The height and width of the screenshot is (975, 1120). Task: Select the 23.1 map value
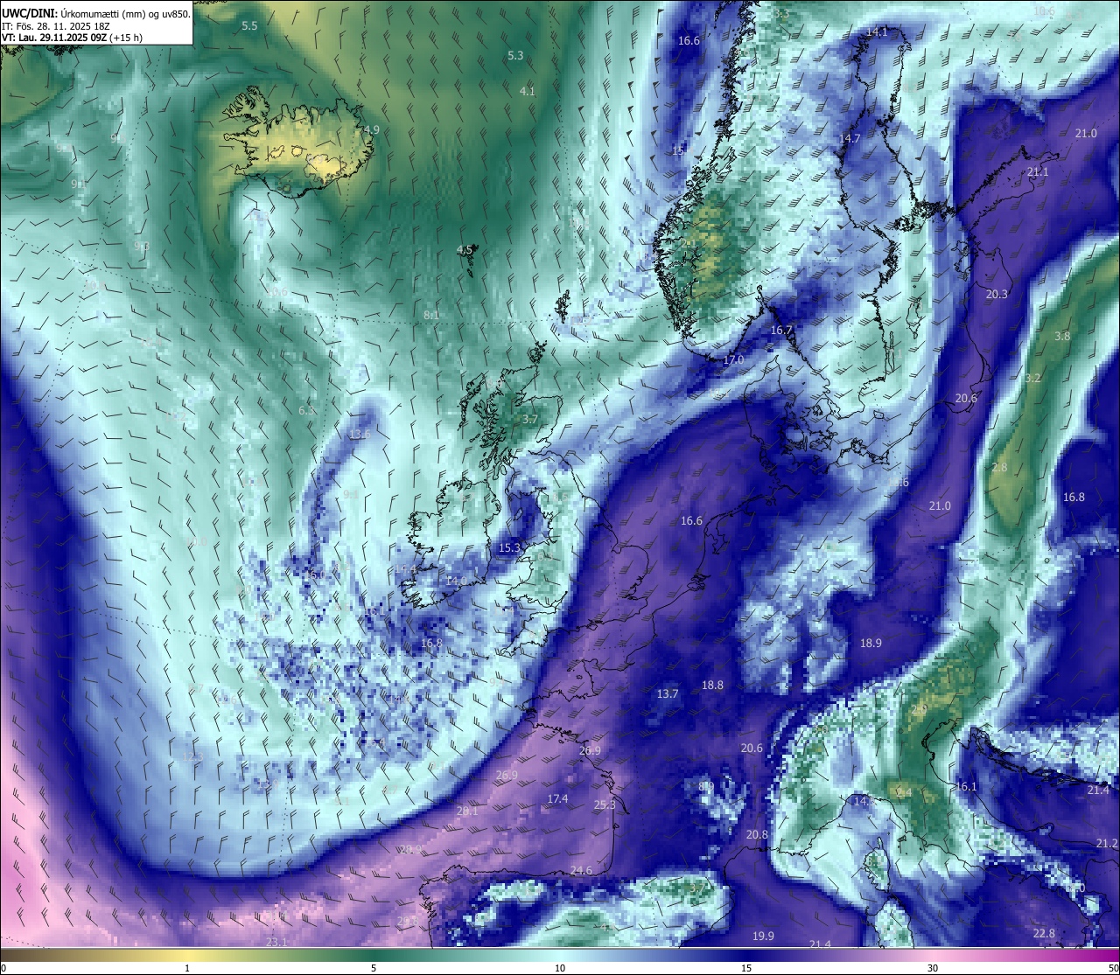point(276,942)
